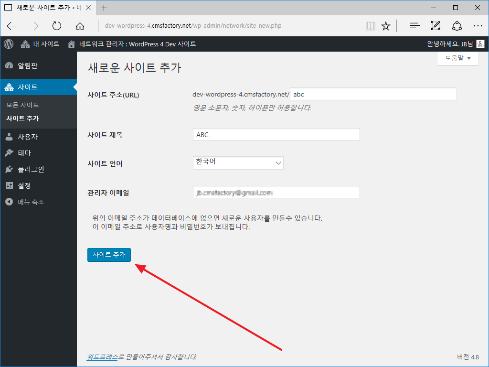Open 네트워크 관리자 : WordPress 4 Dev 사이트 link
Image resolution: width=489 pixels, height=367 pixels.
[132, 44]
